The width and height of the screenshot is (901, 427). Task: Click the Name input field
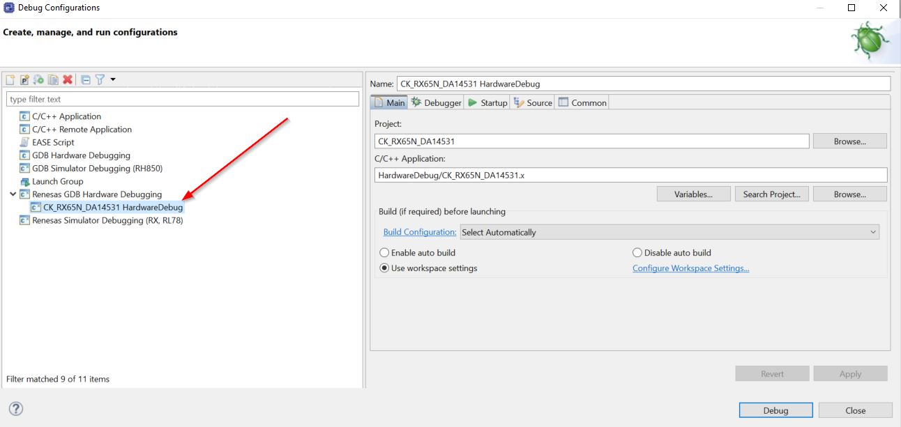643,84
